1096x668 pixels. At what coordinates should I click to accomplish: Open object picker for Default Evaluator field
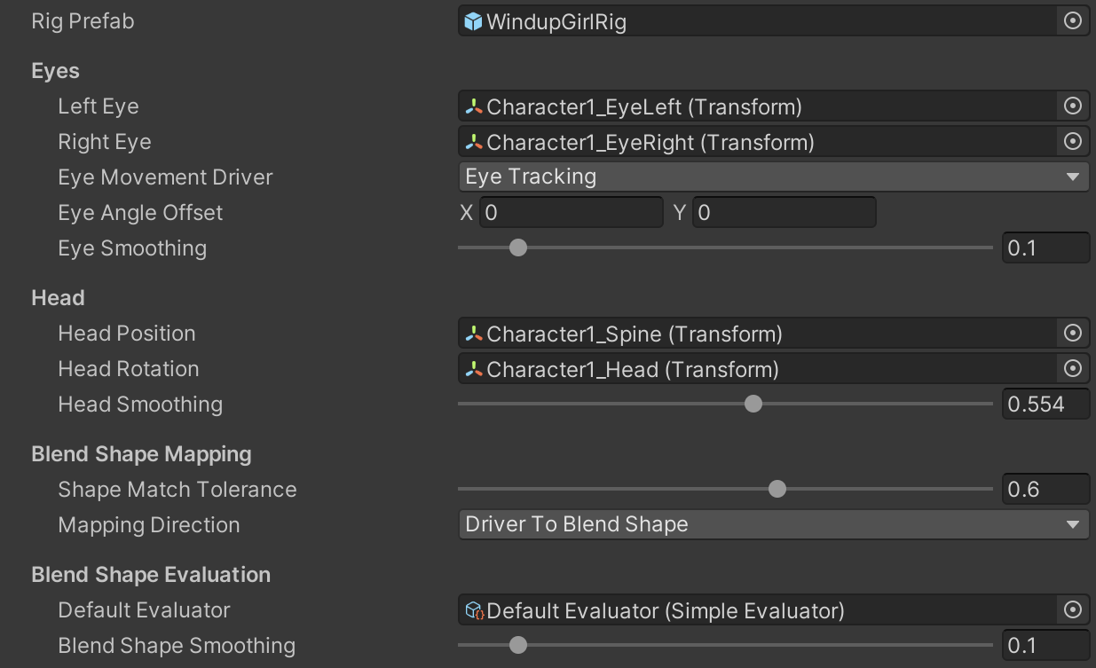tap(1073, 610)
